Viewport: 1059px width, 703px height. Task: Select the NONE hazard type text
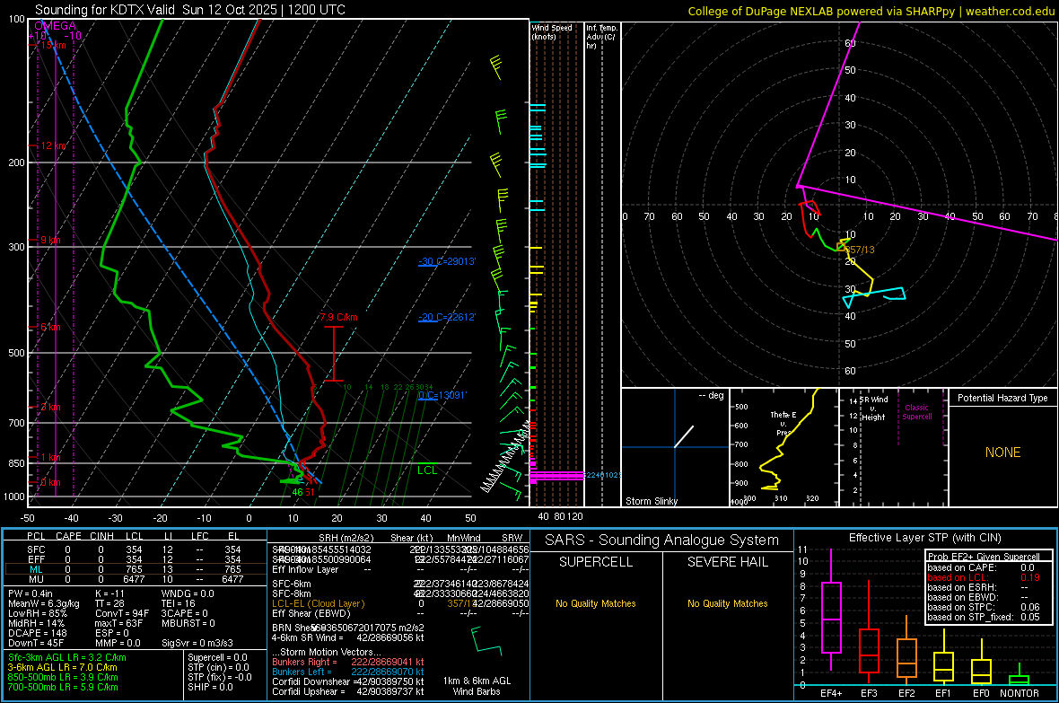click(x=1002, y=453)
